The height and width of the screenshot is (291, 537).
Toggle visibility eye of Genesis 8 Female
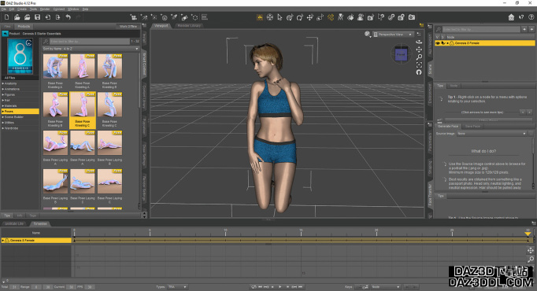(x=438, y=43)
